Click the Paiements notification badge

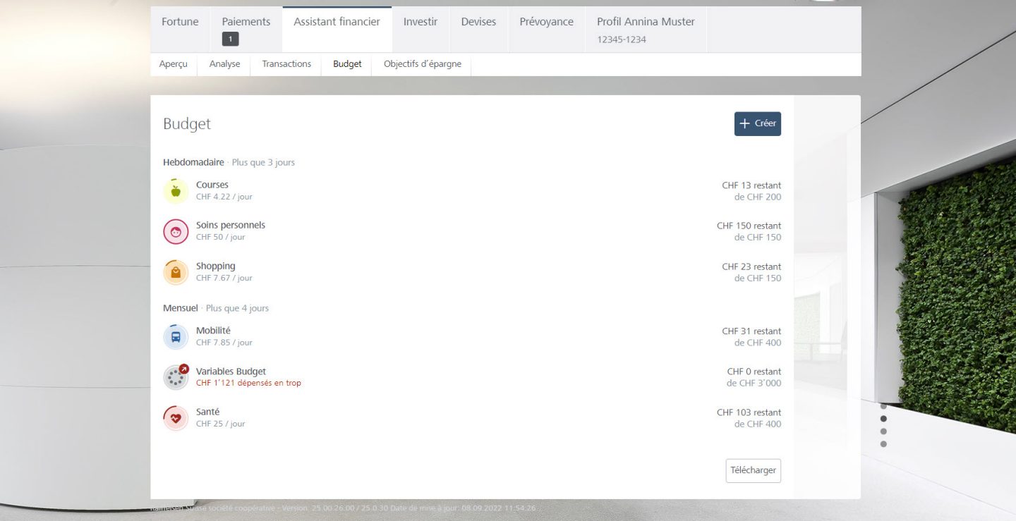point(230,39)
